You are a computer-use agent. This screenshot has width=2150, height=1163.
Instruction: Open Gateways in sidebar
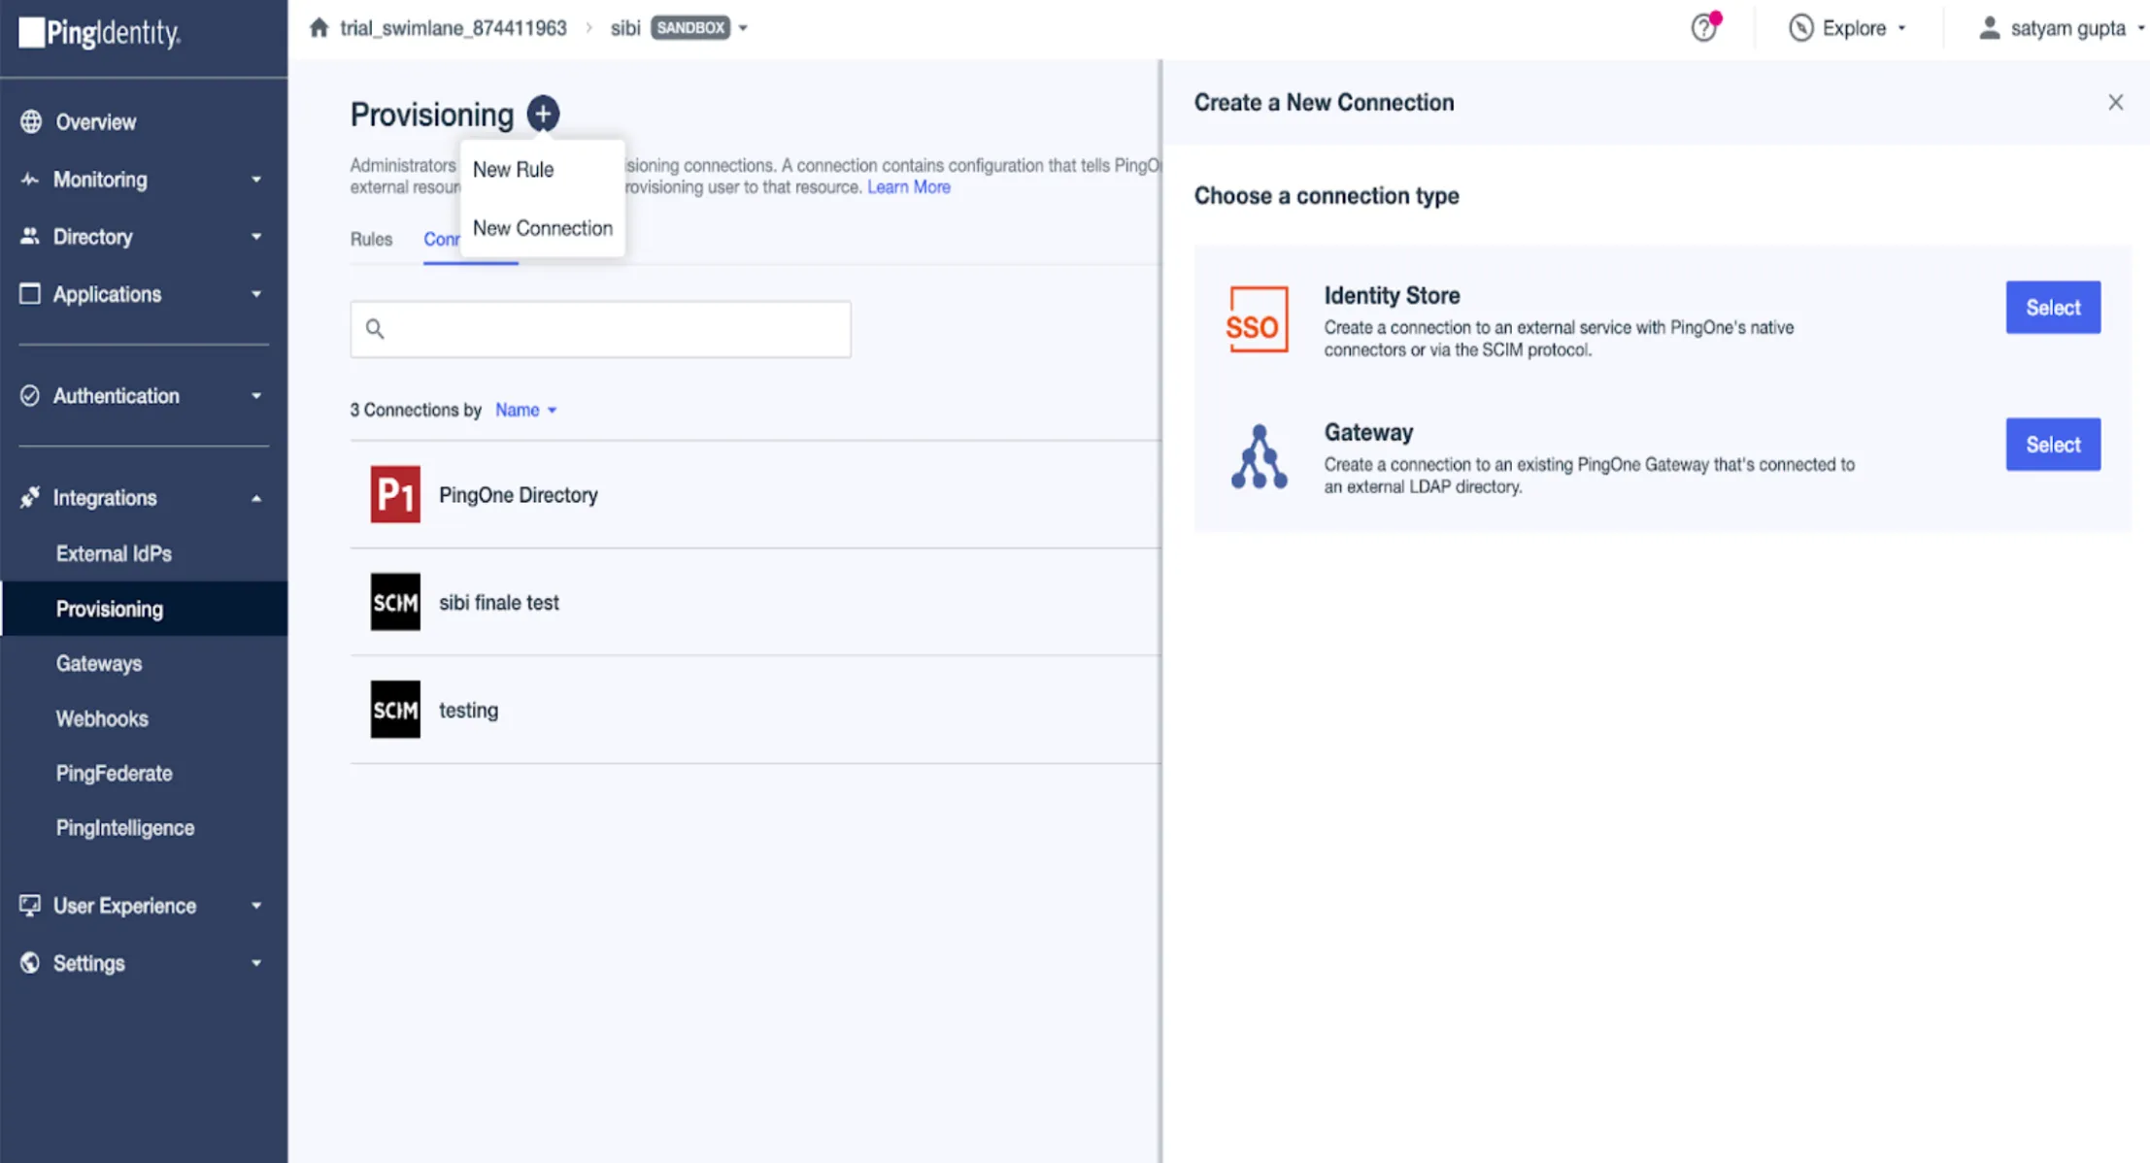click(x=99, y=663)
